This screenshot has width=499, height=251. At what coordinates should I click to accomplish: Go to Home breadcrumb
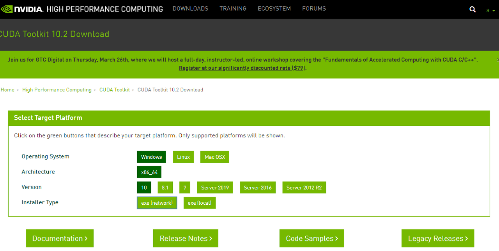pyautogui.click(x=7, y=90)
